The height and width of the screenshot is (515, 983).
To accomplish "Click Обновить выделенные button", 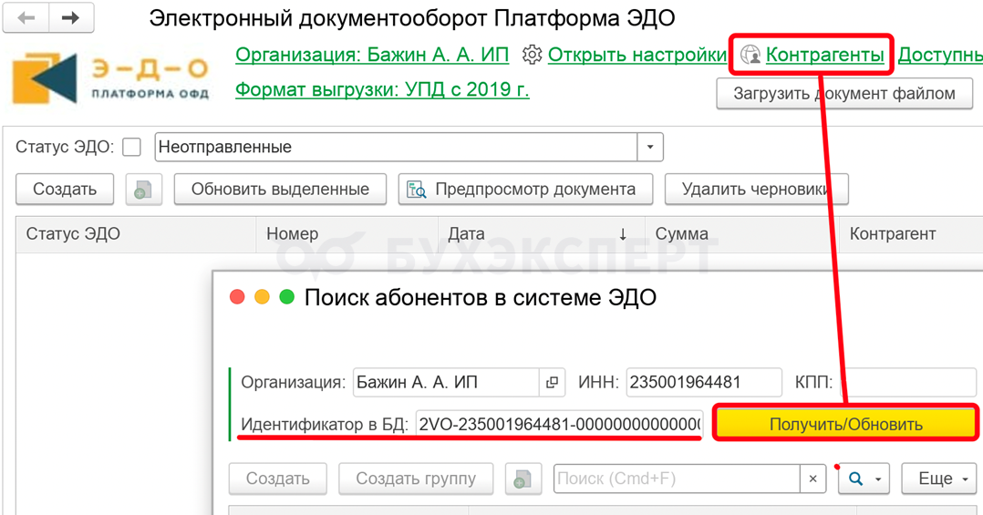I will click(280, 190).
